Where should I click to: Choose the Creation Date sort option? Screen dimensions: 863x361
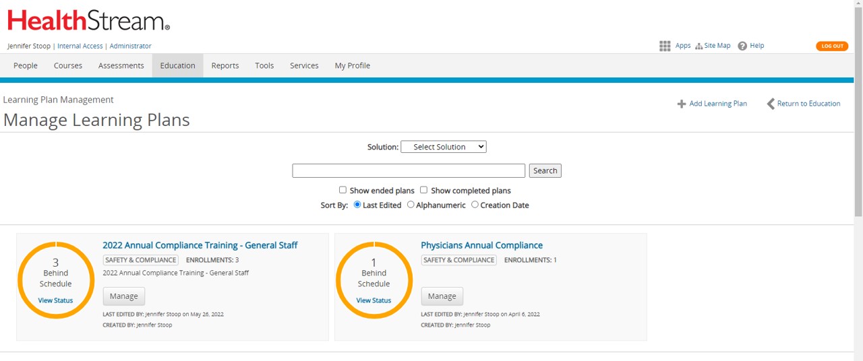(x=475, y=205)
